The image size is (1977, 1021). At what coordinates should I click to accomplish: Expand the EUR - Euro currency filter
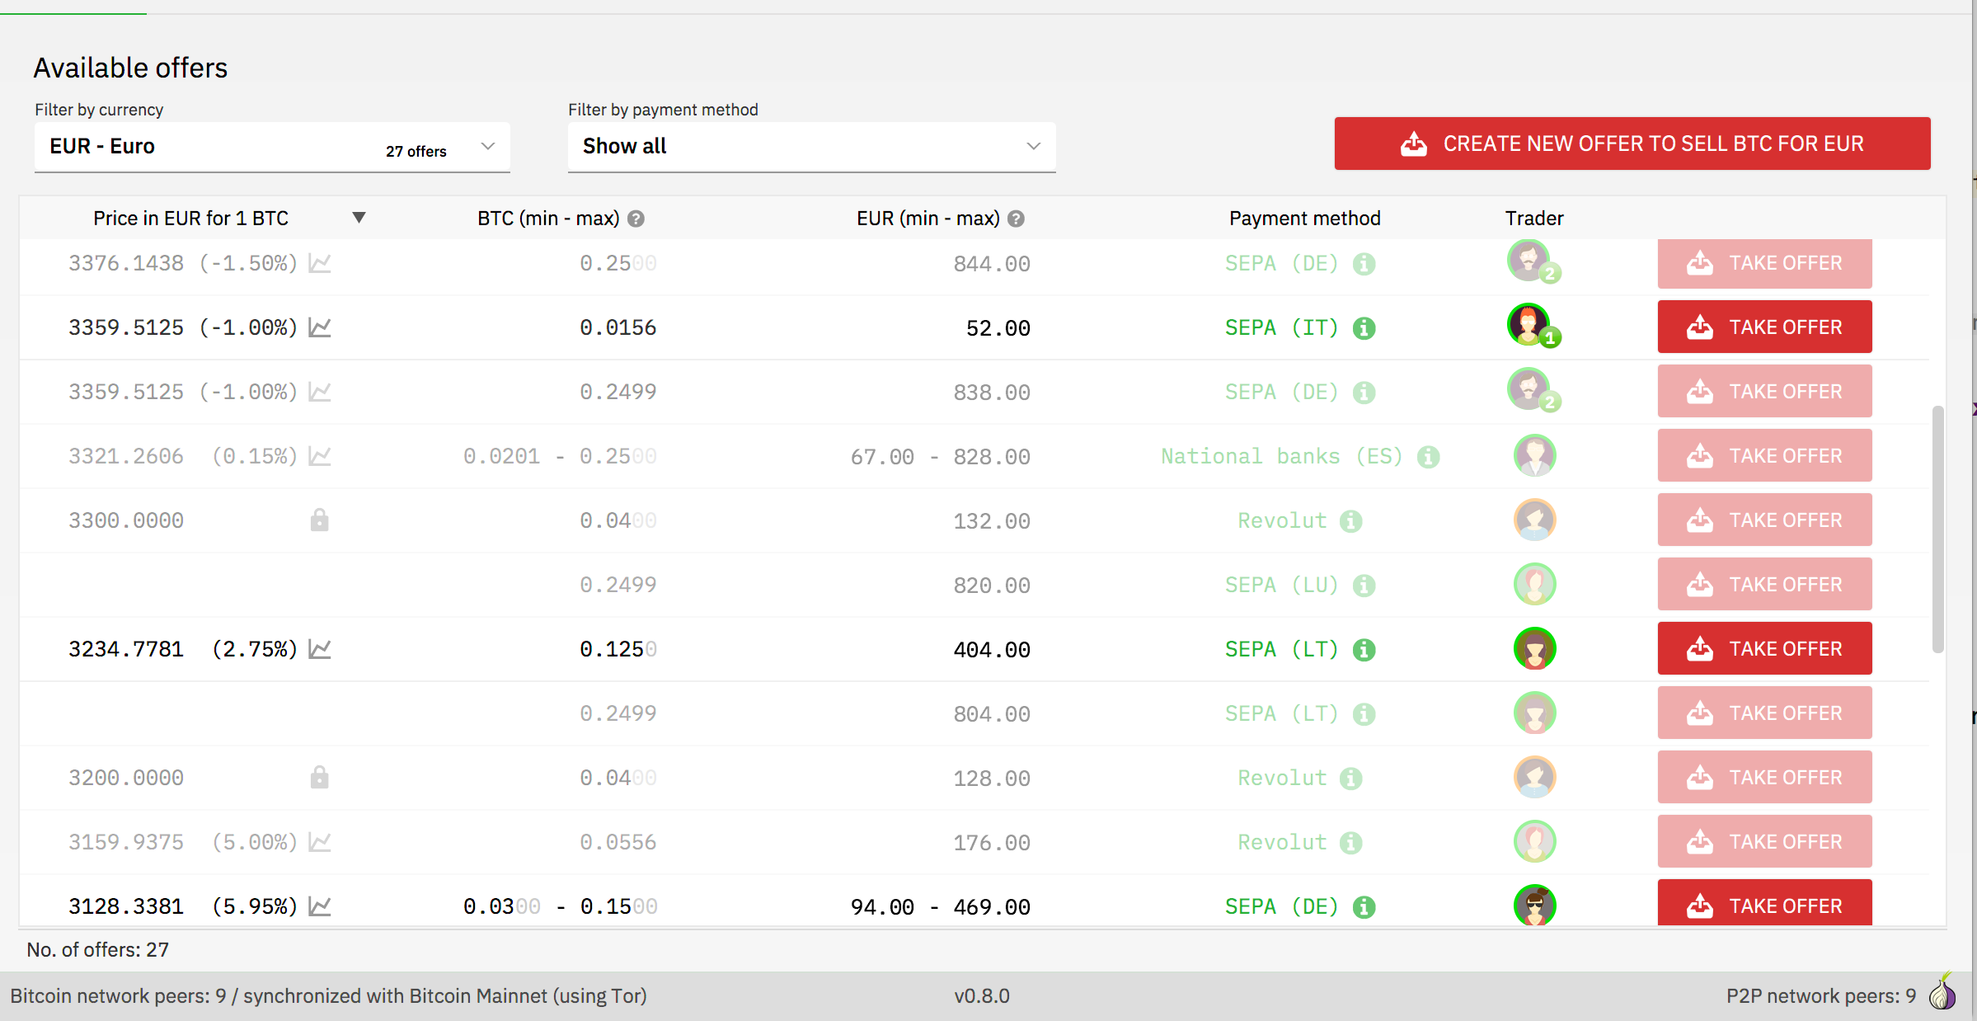point(272,147)
